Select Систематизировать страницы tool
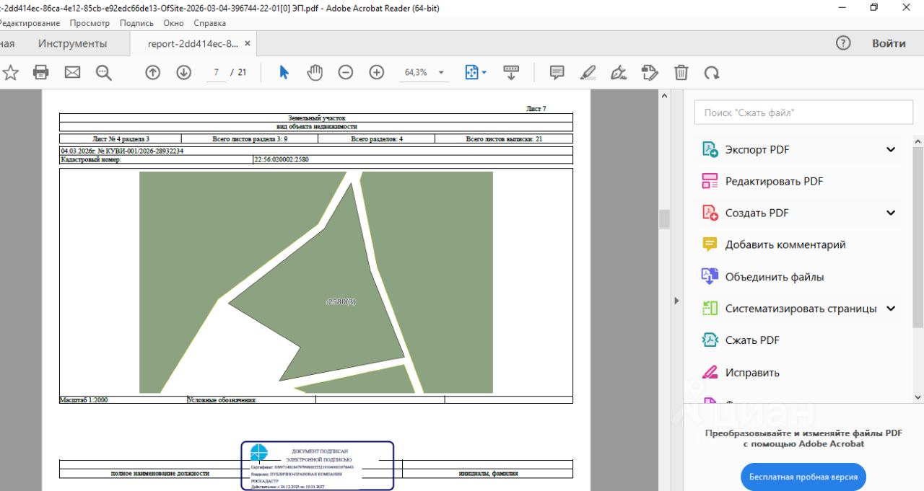 [x=801, y=309]
